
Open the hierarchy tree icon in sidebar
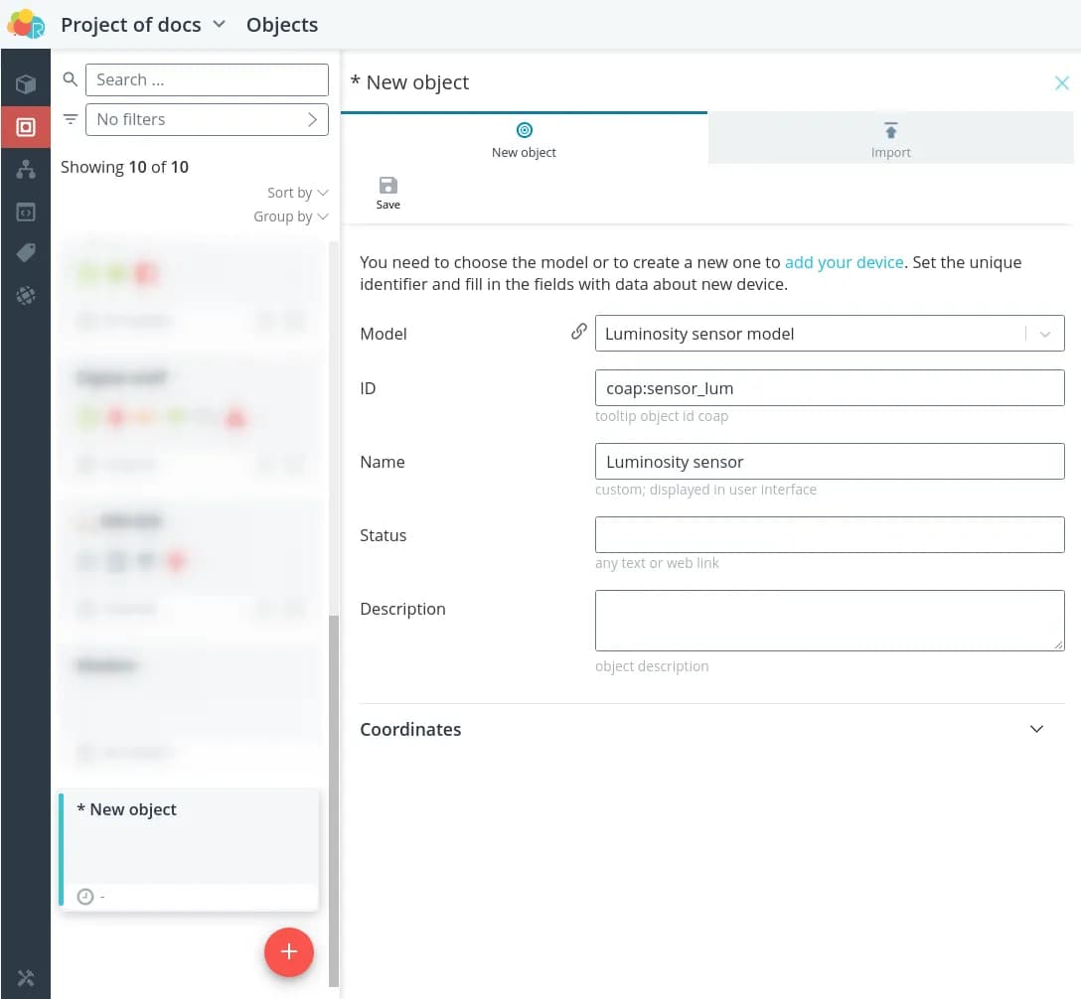(x=26, y=170)
